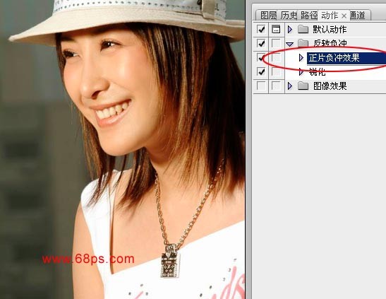This screenshot has height=299, width=386.
Task: Switch to the 图层 tab
Action: (x=268, y=16)
